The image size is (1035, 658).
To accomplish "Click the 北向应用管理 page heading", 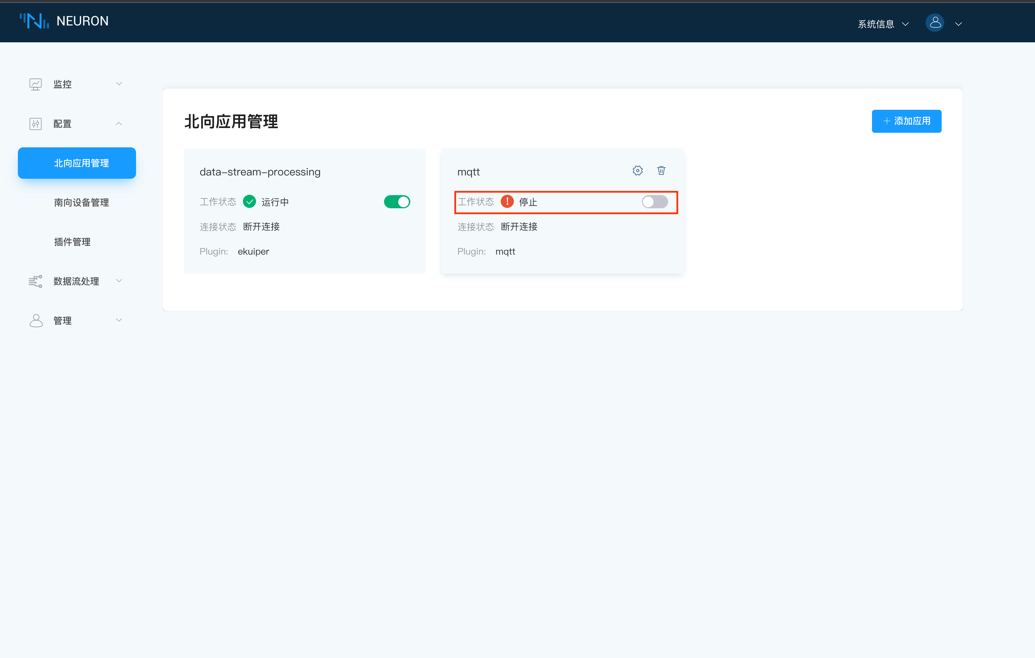I will click(x=231, y=121).
